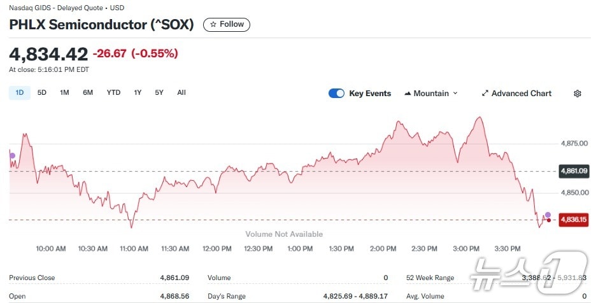Click the purple event dot near market close
Viewport: 596px width, 303px height.
548,215
